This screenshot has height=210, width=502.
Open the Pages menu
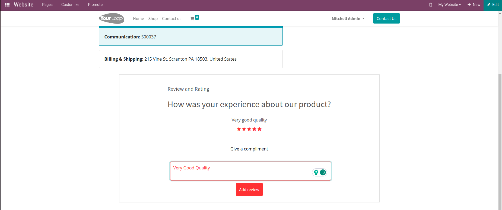(x=47, y=5)
